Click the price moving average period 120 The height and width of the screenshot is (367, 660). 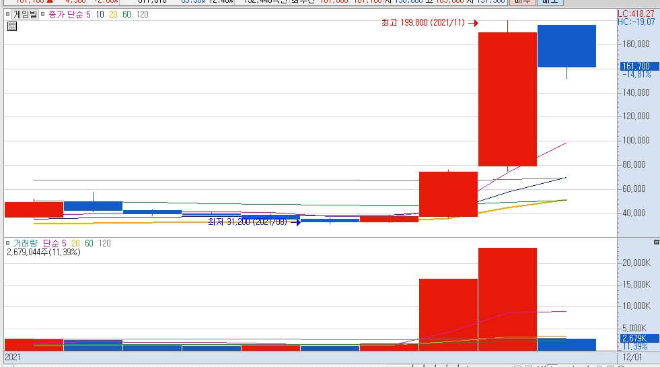click(143, 14)
